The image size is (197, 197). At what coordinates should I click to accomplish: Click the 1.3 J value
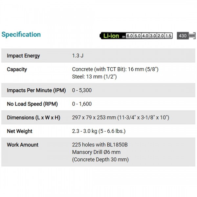78,55
